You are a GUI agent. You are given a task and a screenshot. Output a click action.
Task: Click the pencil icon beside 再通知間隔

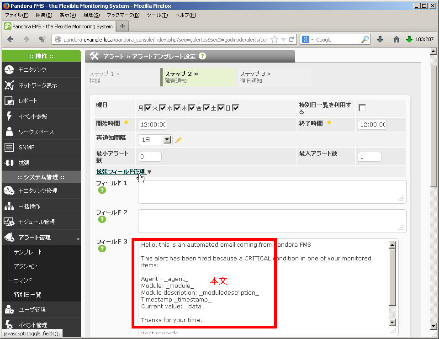click(x=178, y=140)
